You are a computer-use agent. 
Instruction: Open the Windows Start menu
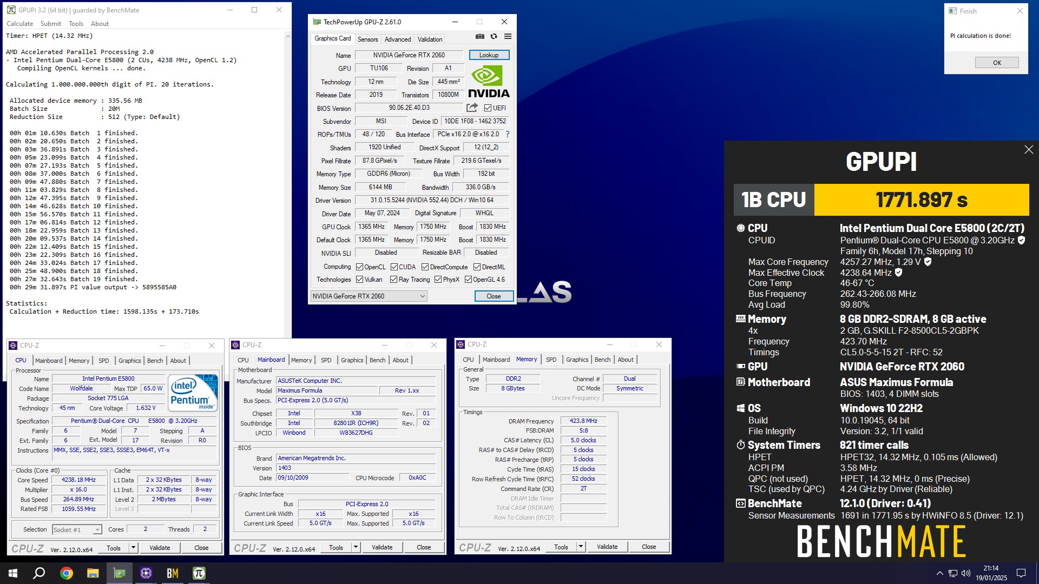tap(13, 573)
